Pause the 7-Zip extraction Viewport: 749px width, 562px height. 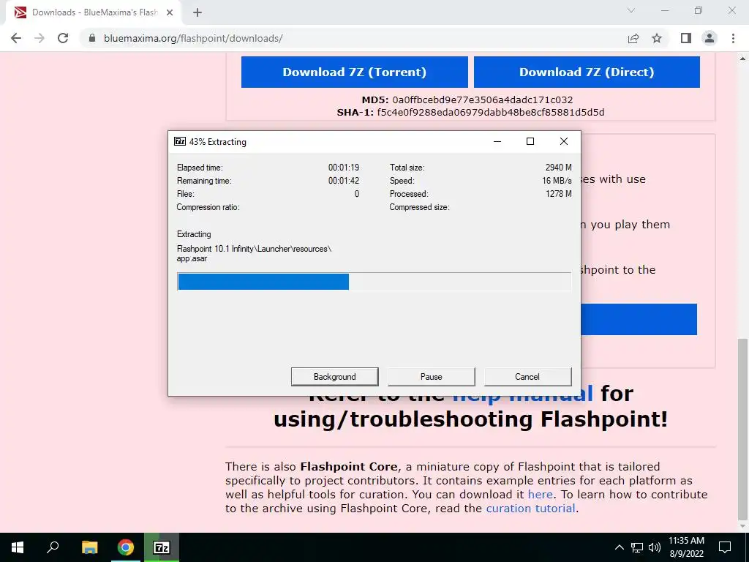point(432,377)
